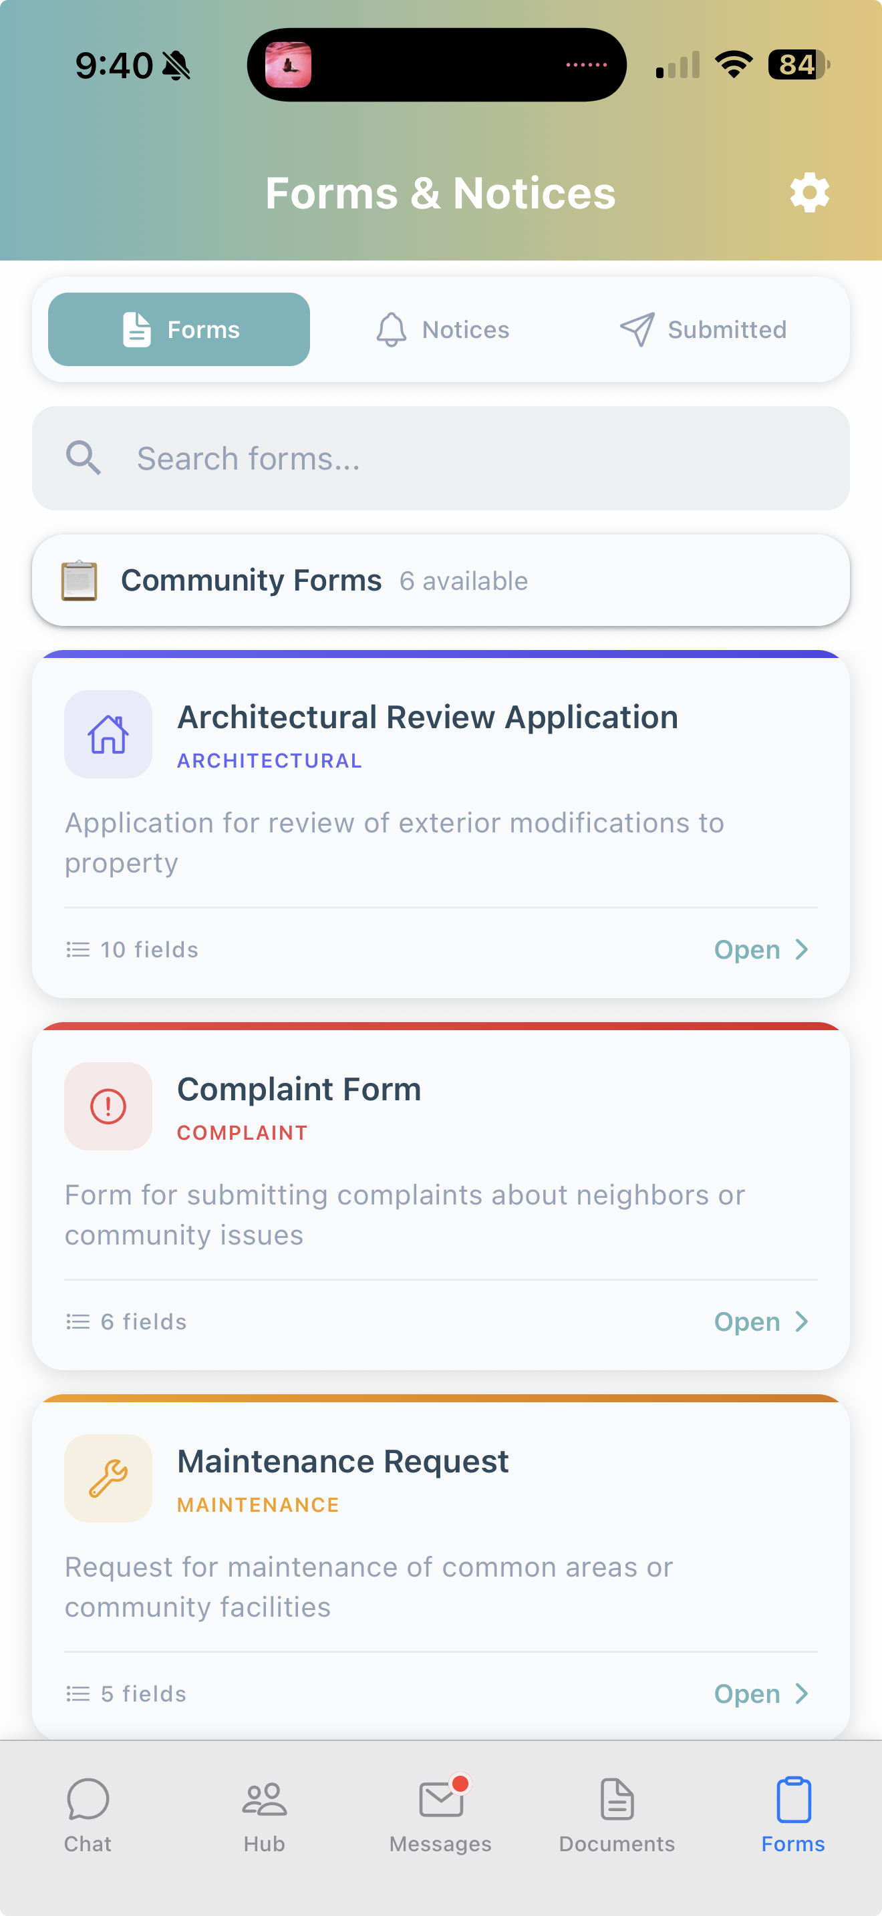Tap the Complaint Form title
Screen dimensions: 882x1916
[299, 1090]
